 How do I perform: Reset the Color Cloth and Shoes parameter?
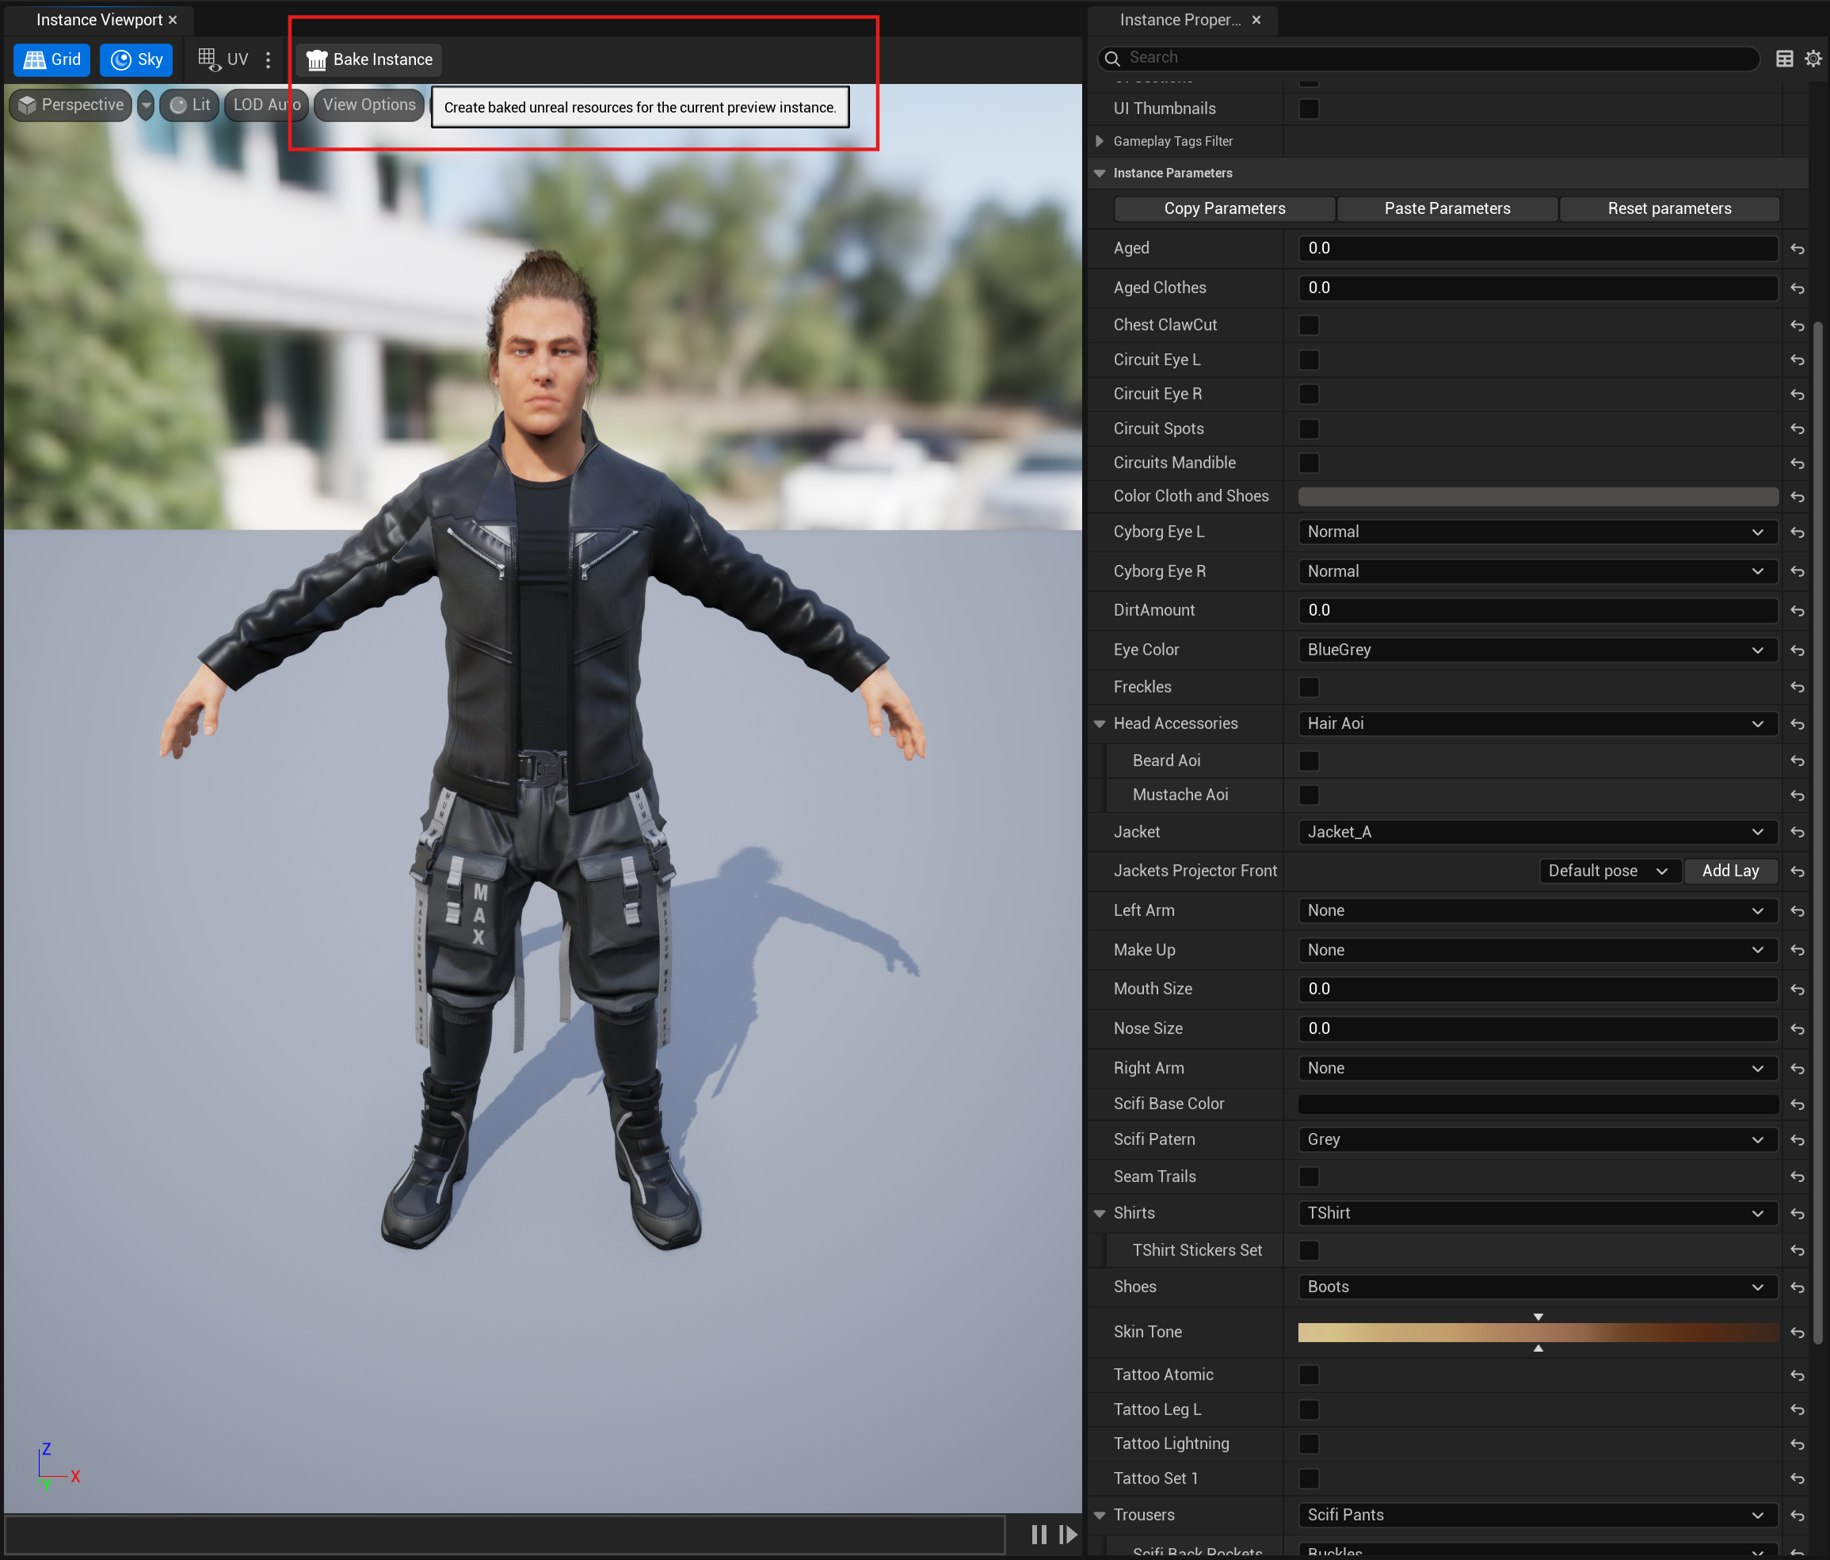[1798, 498]
